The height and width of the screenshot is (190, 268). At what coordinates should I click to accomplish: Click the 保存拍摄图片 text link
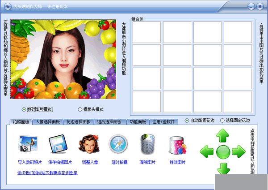tap(60, 162)
